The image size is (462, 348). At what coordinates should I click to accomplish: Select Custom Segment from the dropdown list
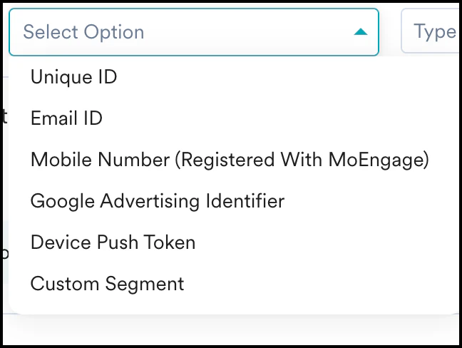pyautogui.click(x=107, y=284)
